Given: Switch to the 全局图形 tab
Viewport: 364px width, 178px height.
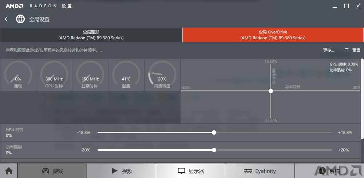Looking at the screenshot, I should [x=91, y=35].
